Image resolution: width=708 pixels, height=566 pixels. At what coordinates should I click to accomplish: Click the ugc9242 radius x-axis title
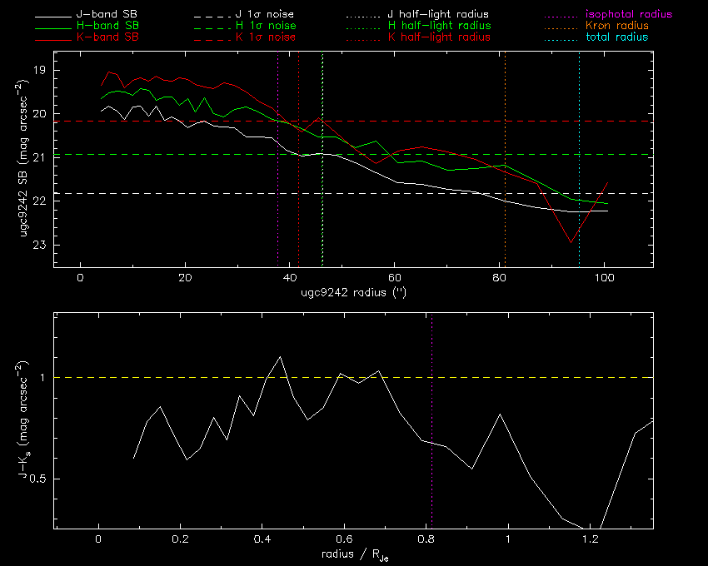click(x=353, y=292)
